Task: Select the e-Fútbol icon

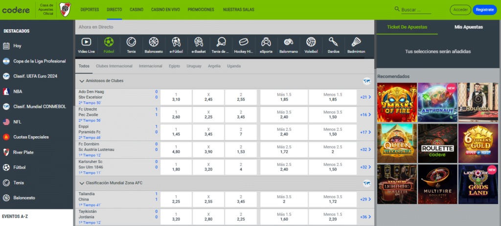Action: coord(176,42)
